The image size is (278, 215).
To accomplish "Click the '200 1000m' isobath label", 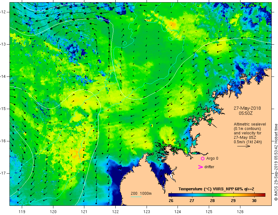I will [x=141, y=193].
